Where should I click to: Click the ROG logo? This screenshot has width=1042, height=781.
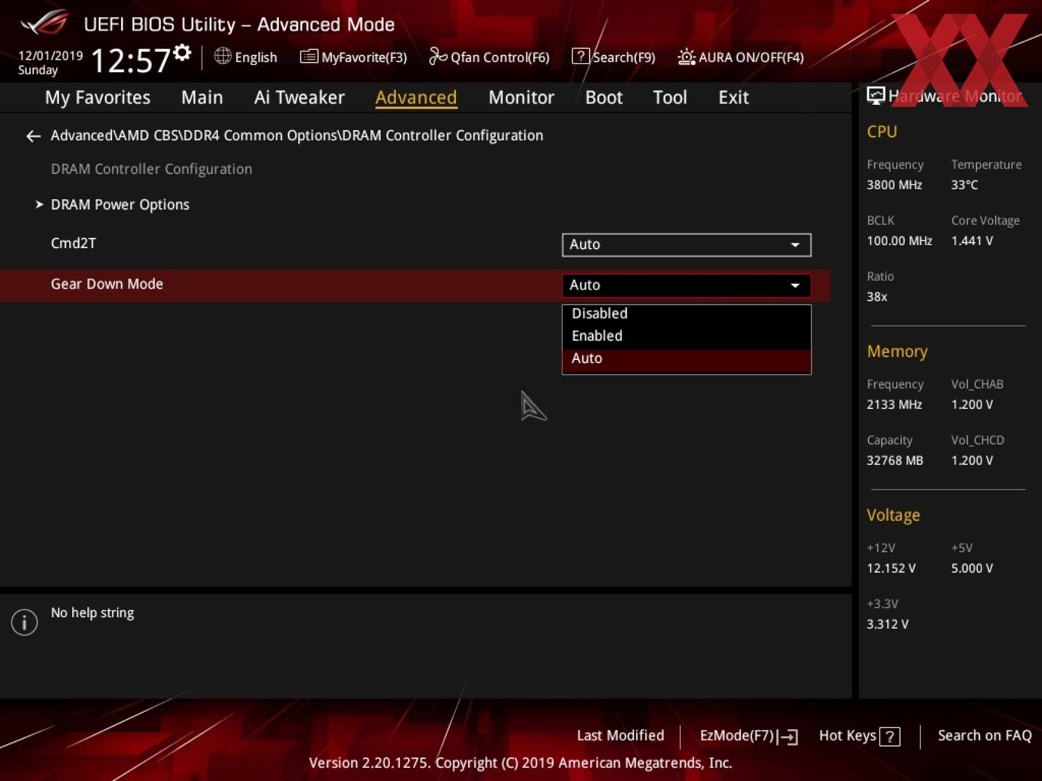tap(44, 23)
